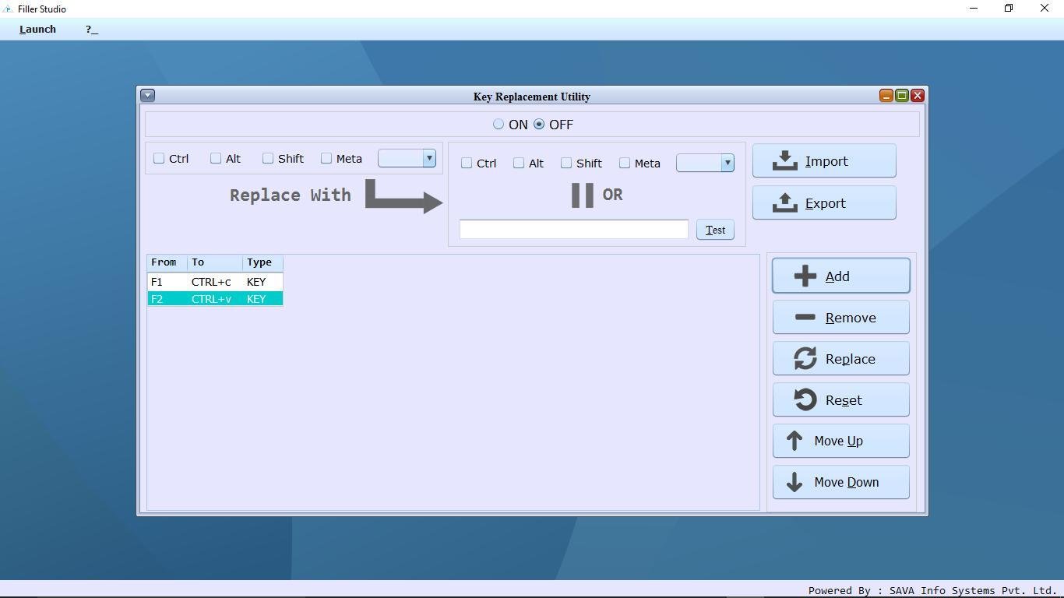Click the Type column header

pyautogui.click(x=262, y=262)
